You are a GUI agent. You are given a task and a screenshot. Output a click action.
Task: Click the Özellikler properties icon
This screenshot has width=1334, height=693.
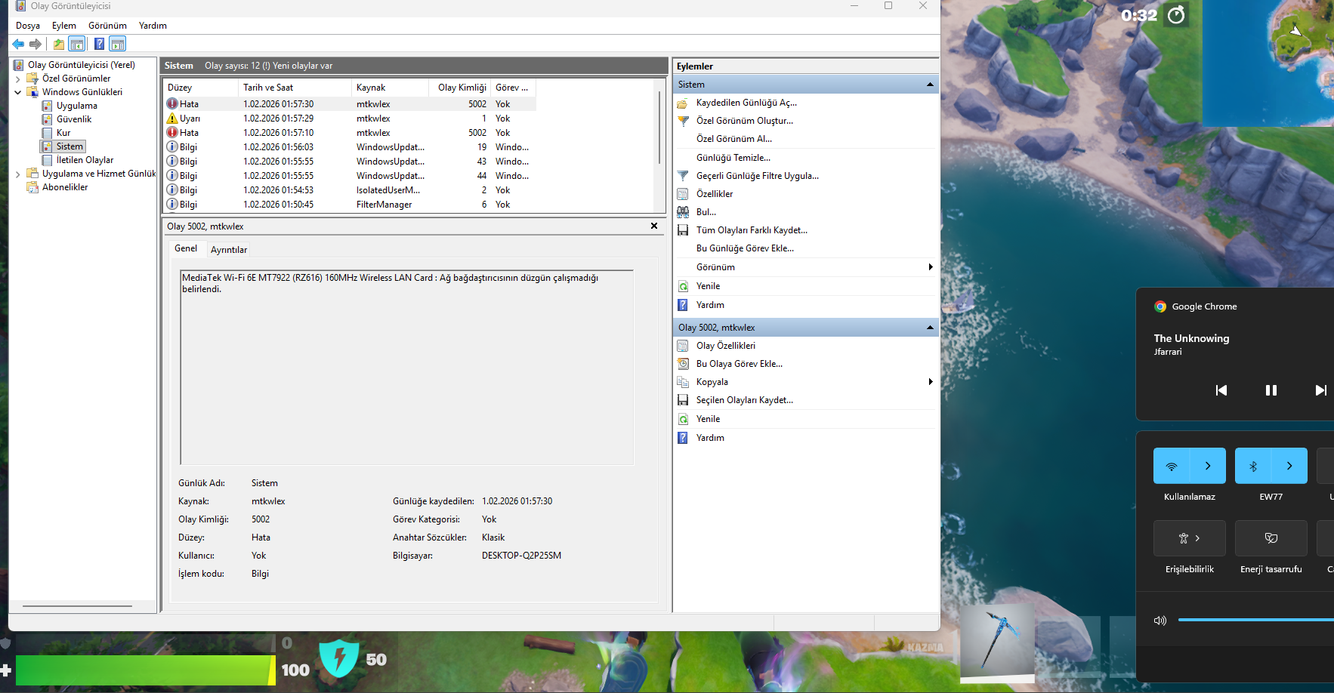pyautogui.click(x=683, y=194)
